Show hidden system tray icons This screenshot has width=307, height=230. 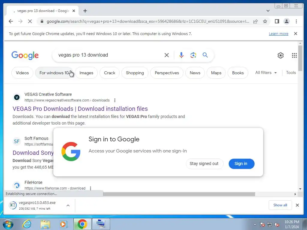pyautogui.click(x=255, y=224)
